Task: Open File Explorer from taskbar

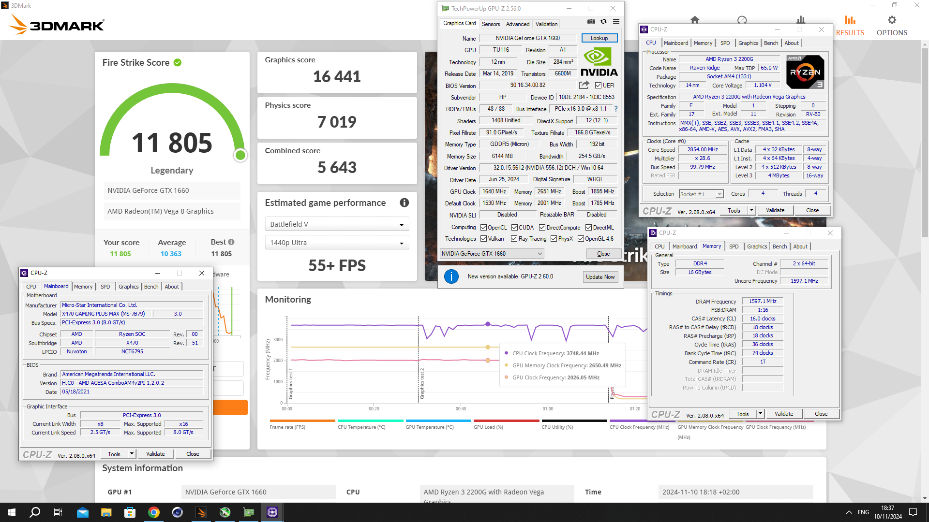Action: (x=106, y=512)
